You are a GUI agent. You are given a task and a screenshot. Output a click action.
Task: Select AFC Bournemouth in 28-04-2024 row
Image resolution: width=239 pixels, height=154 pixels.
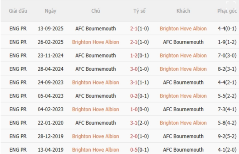tap(95, 69)
